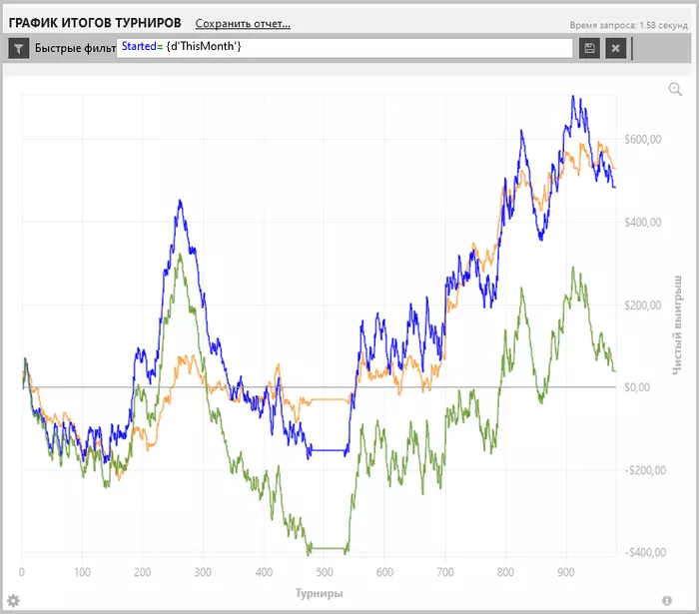Click the $0,00 y-axis label

[x=637, y=387]
